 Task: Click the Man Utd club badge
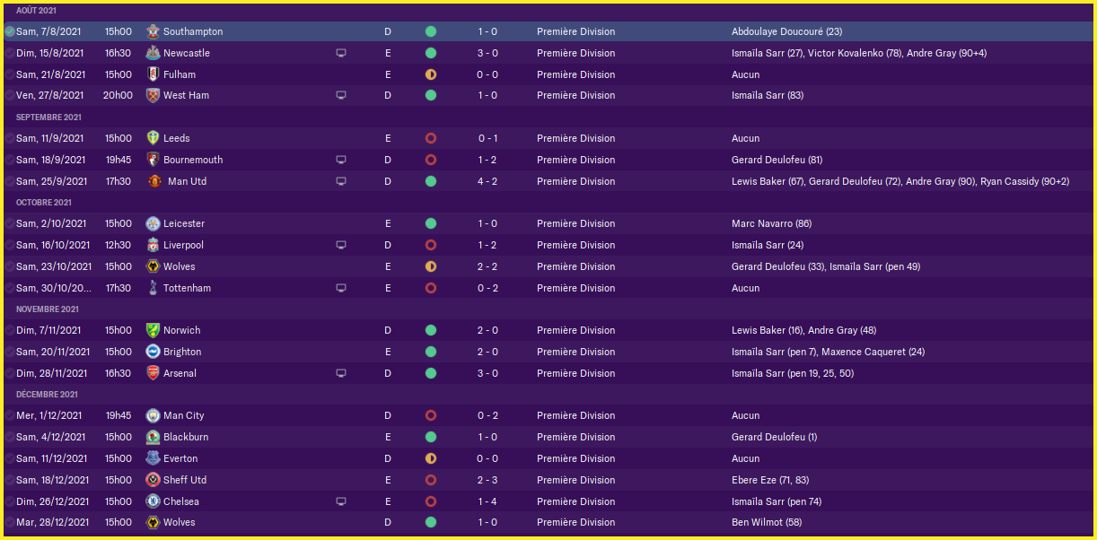pos(154,181)
